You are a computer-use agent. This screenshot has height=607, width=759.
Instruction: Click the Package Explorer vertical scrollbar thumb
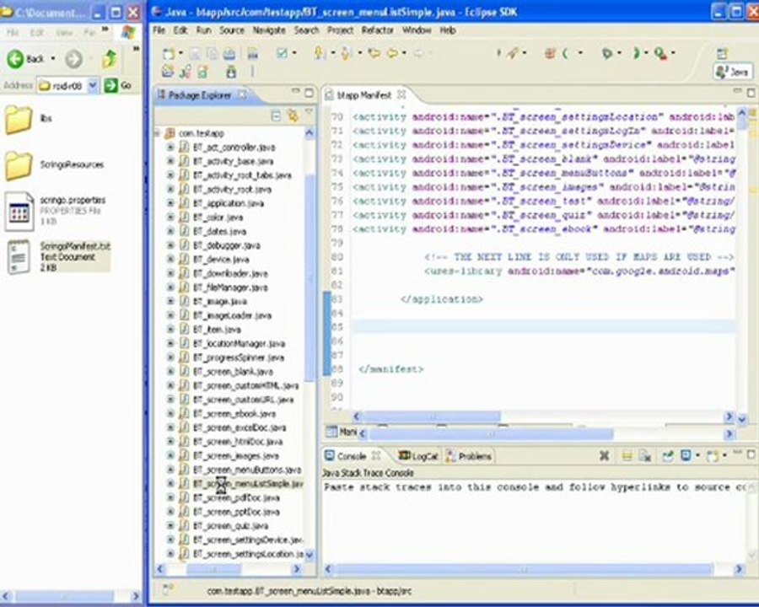310,278
